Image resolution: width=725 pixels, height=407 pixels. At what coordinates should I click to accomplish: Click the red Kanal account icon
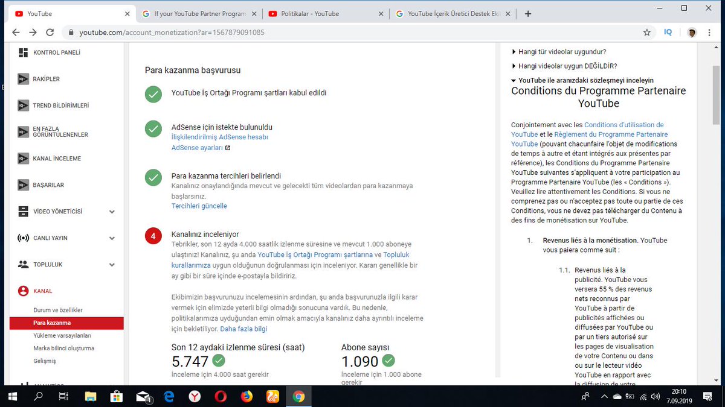point(24,291)
